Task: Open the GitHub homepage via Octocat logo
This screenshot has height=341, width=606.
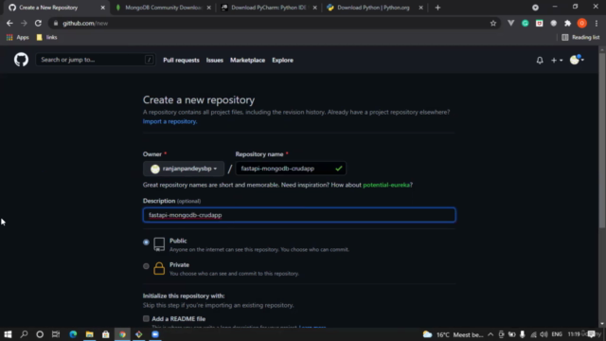Action: pos(21,60)
